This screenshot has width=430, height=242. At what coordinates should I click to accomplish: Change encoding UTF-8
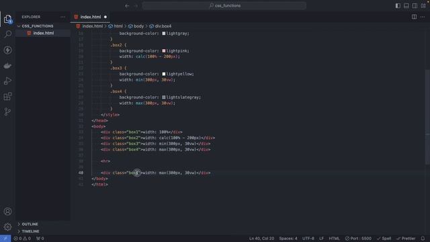coord(308,239)
